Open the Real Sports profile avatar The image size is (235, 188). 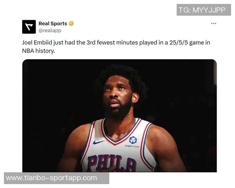coord(29,27)
